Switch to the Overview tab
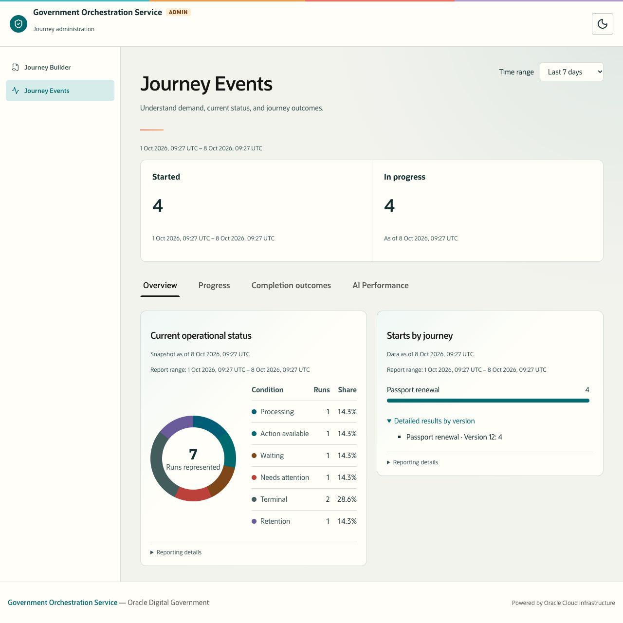 [160, 286]
